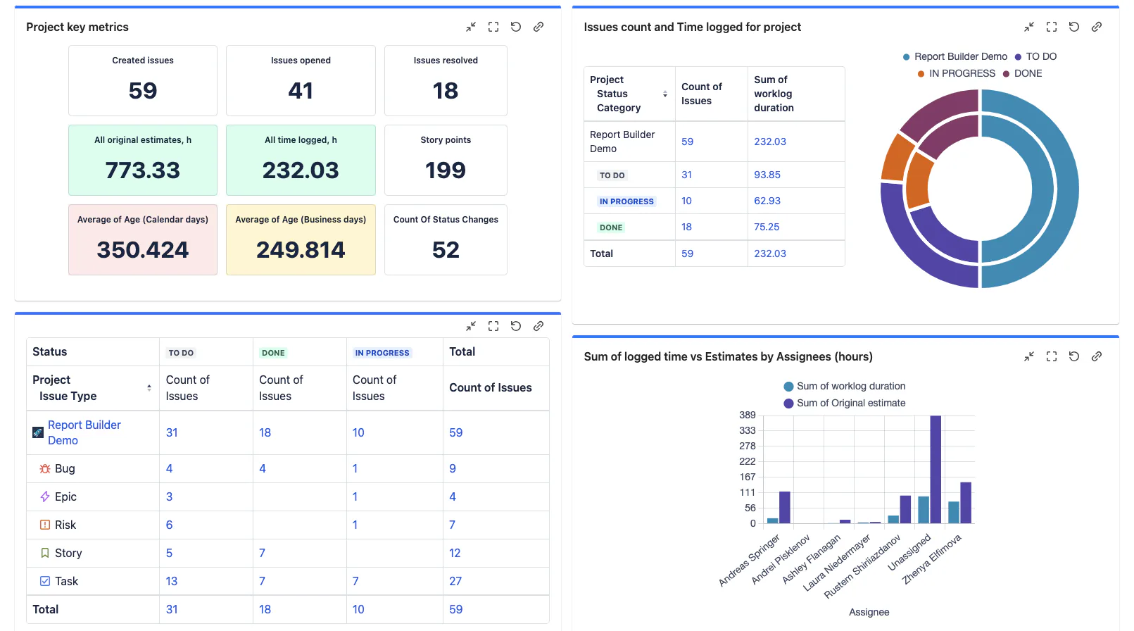Copy link to Project key metrics panel

tap(538, 27)
